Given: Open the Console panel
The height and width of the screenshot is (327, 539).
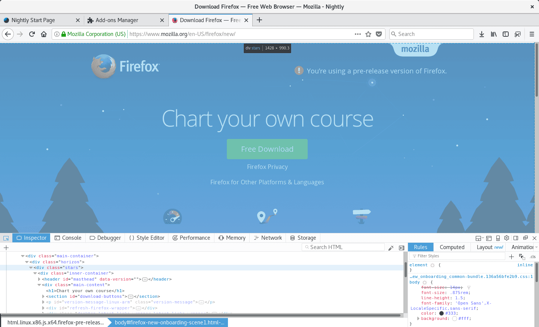Looking at the screenshot, I should [x=68, y=238].
